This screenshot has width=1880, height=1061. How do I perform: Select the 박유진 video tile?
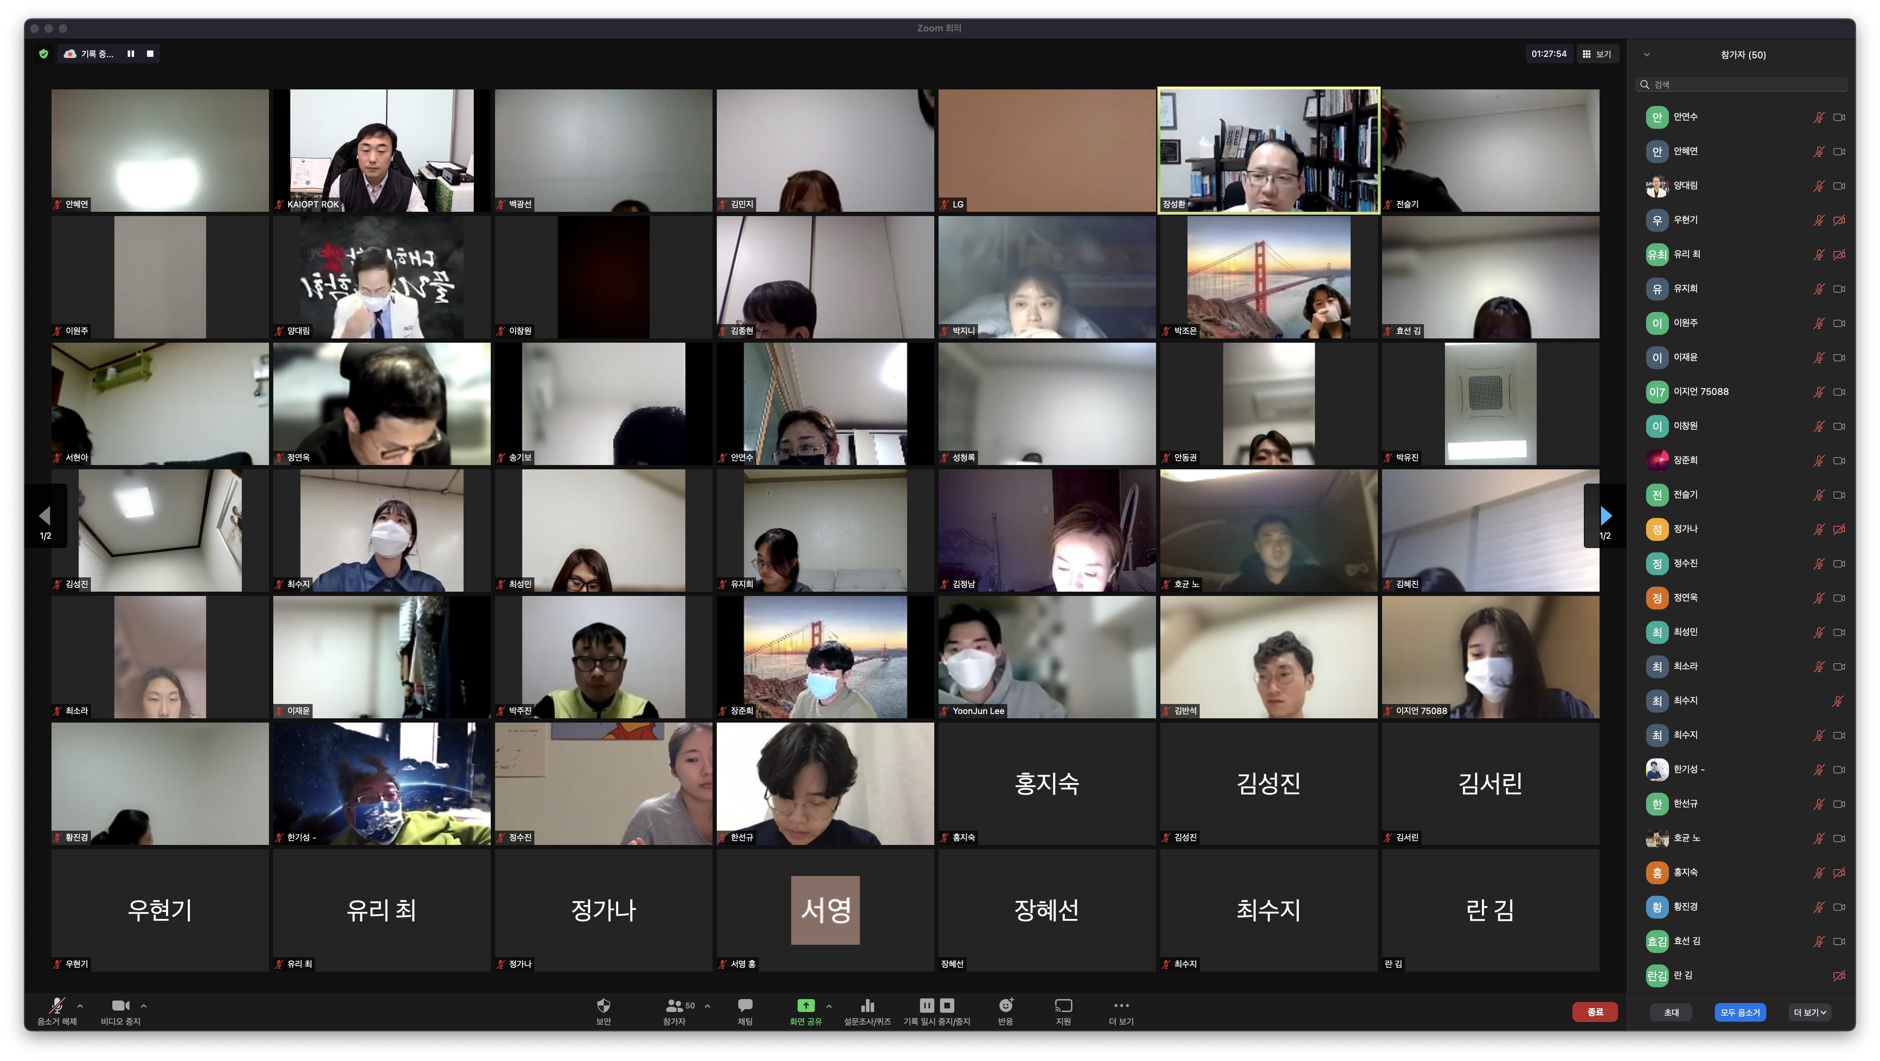1490,404
